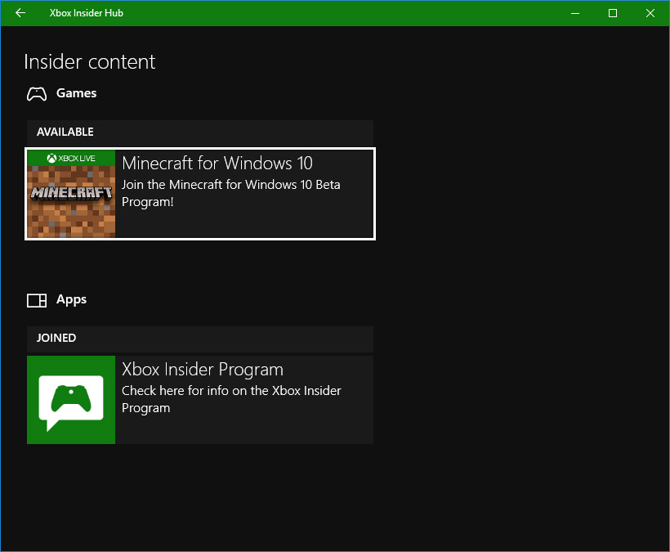Click the green Xbox Insider chat-bubble icon
The image size is (670, 552).
pyautogui.click(x=71, y=401)
